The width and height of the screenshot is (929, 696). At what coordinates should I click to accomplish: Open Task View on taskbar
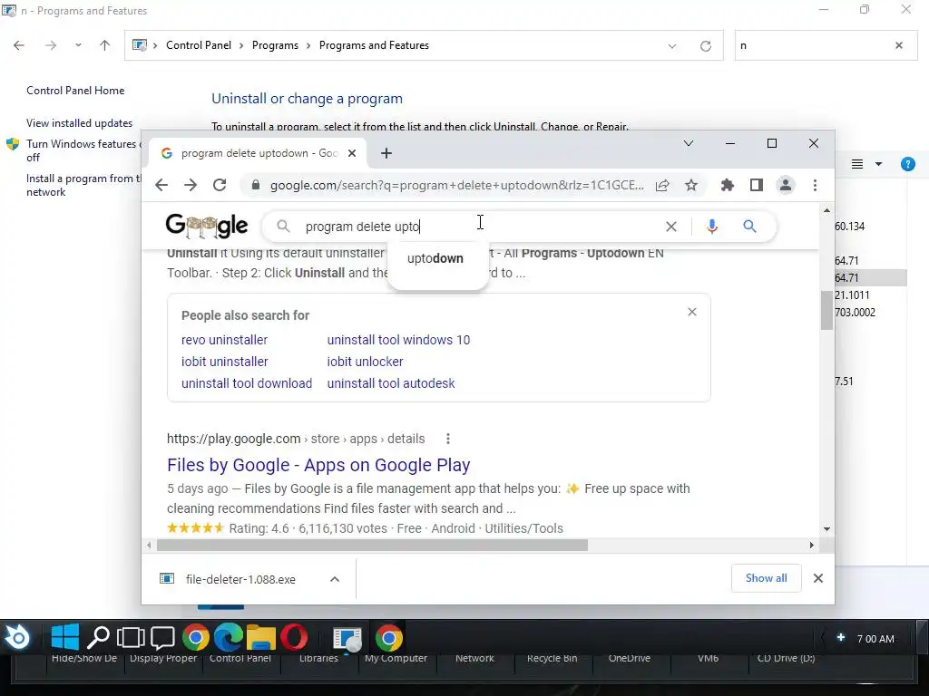pos(131,637)
